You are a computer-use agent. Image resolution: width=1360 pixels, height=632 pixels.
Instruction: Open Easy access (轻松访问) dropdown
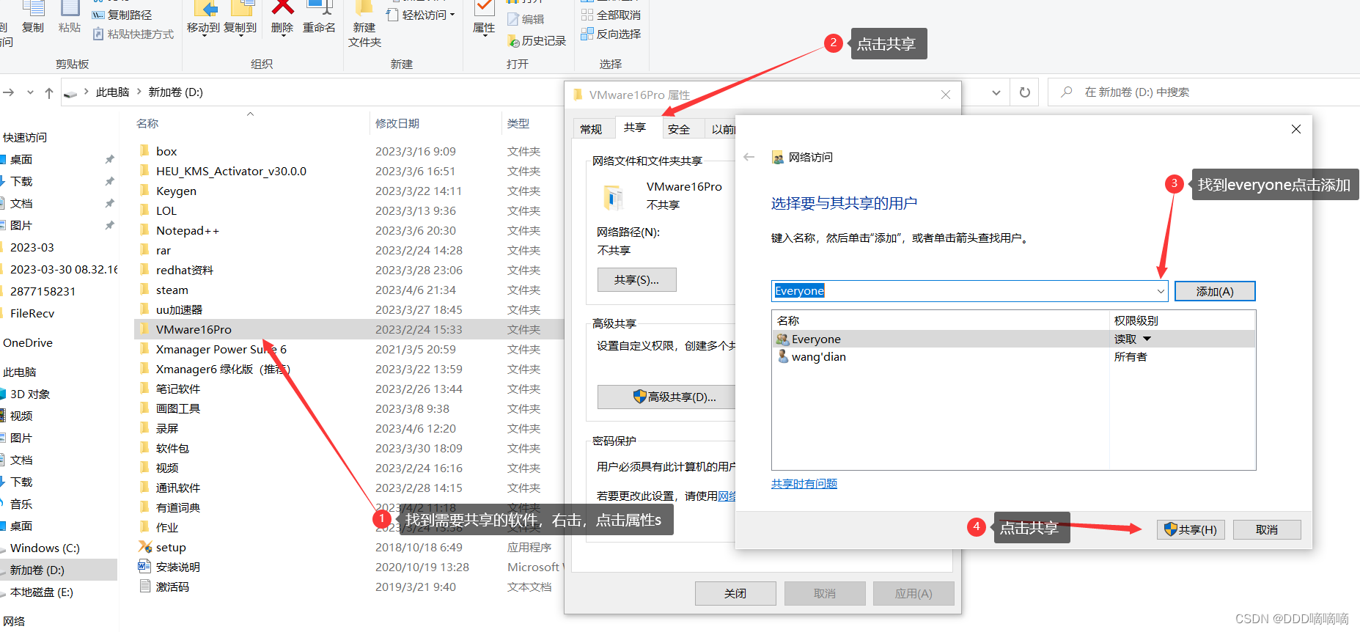(x=421, y=15)
